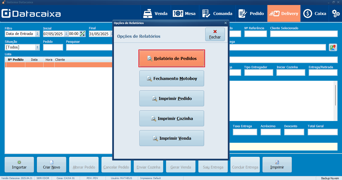Viewport: 342px width, 180px height.
Task: Select Relatório de Pedidos report option
Action: pyautogui.click(x=172, y=58)
